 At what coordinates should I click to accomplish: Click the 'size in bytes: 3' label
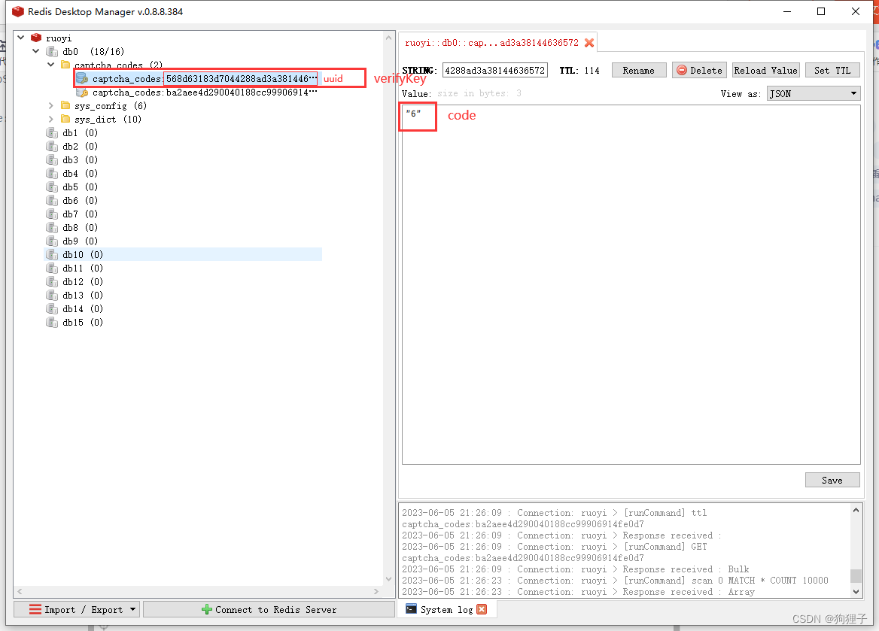point(479,93)
